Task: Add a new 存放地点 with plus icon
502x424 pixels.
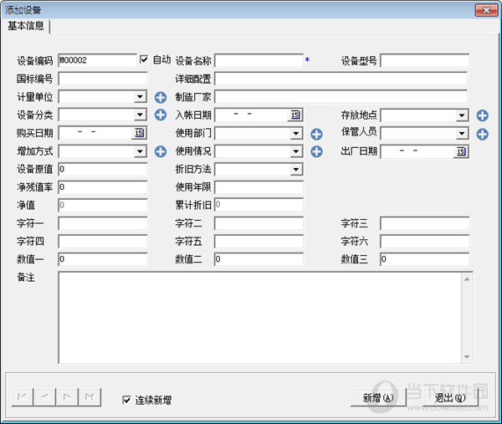Action: pos(483,115)
